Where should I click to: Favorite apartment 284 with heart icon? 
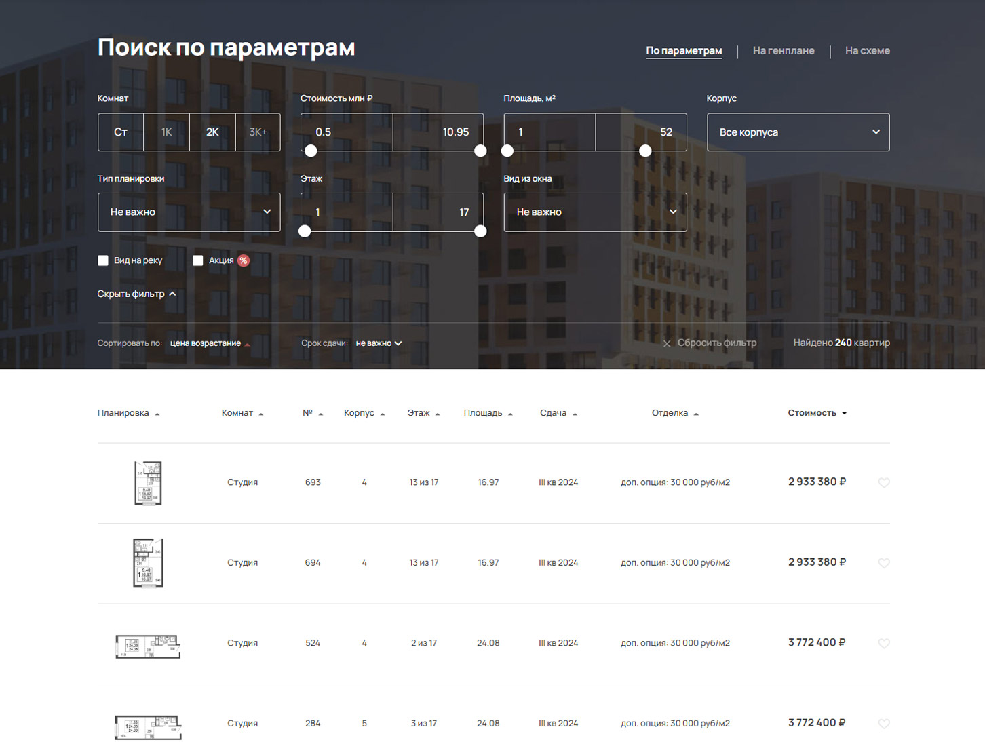pos(883,724)
